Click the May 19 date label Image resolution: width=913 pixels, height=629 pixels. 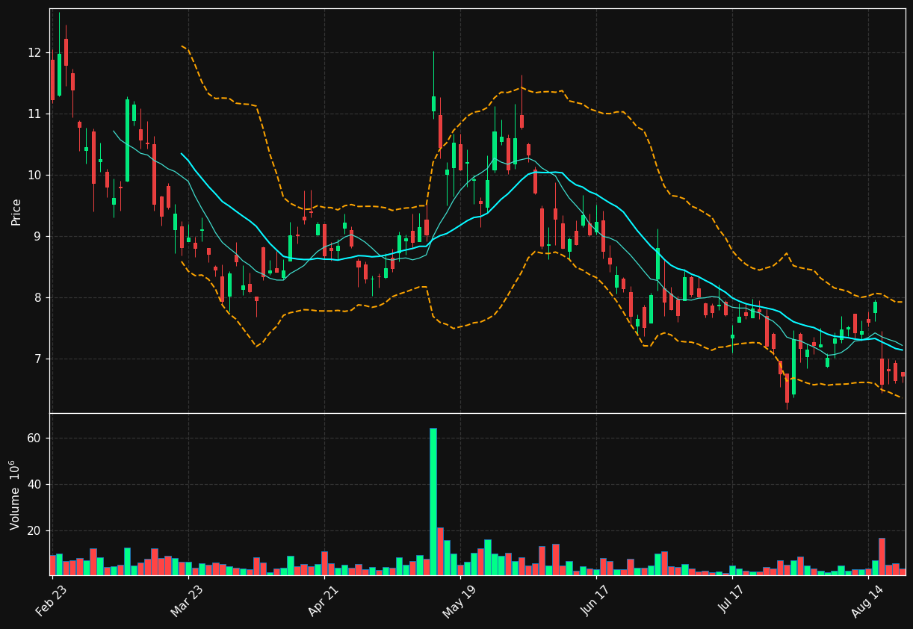click(459, 601)
